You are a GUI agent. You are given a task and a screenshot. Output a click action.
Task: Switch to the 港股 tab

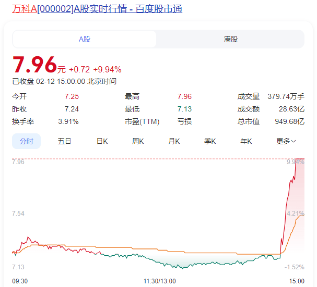(x=231, y=39)
